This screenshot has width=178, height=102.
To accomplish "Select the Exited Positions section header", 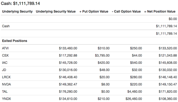I will pos(15,41).
